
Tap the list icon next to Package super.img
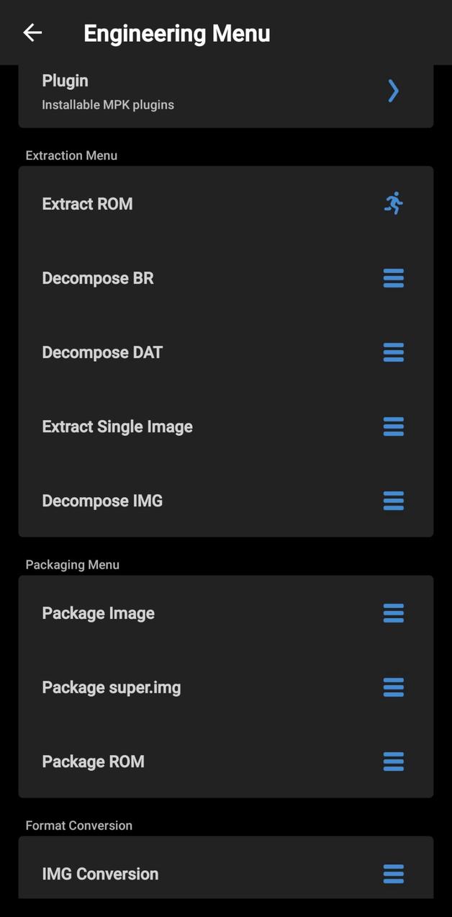point(393,687)
